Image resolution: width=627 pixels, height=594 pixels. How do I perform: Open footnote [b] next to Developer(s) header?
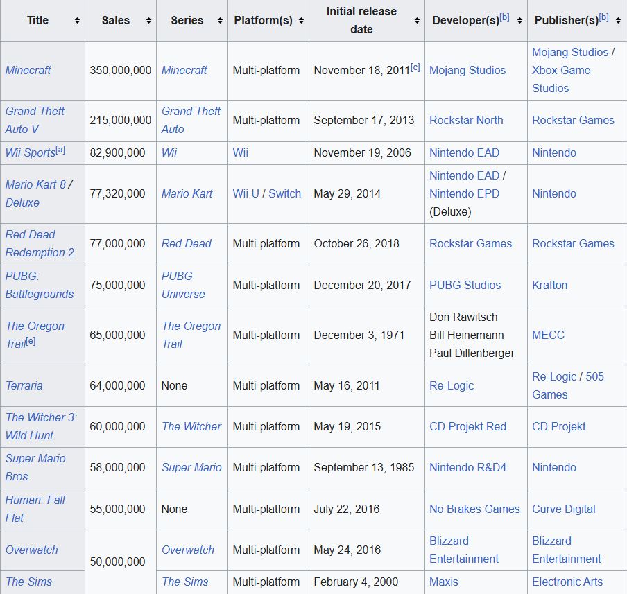tap(505, 17)
